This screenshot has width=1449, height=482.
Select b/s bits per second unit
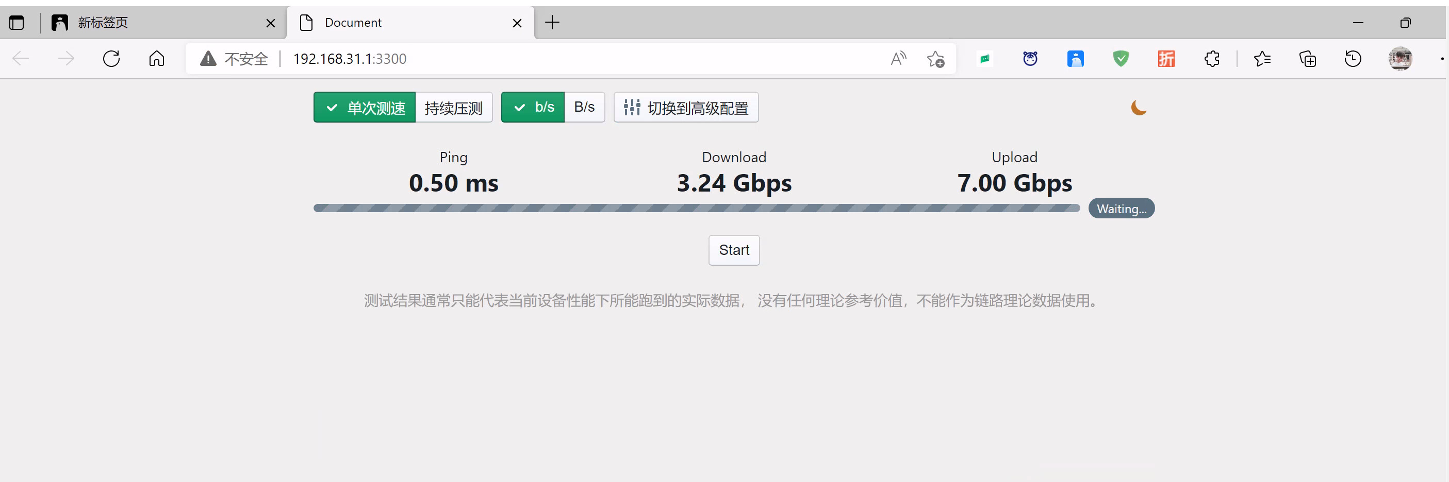(x=533, y=107)
